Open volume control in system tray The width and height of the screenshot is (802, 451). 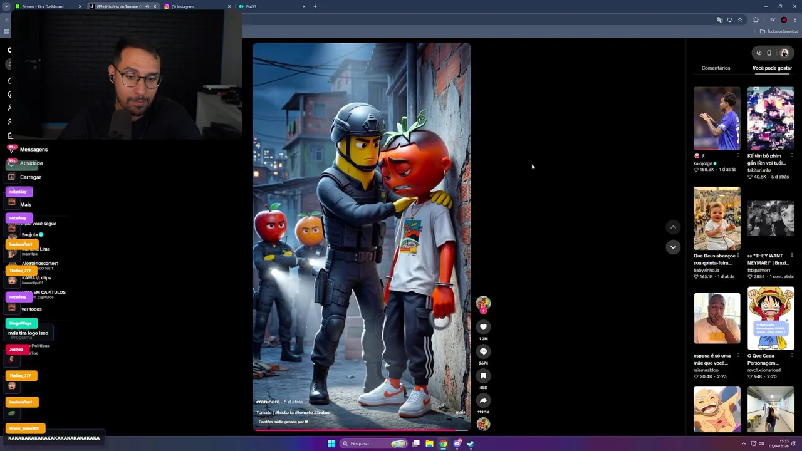(x=761, y=443)
